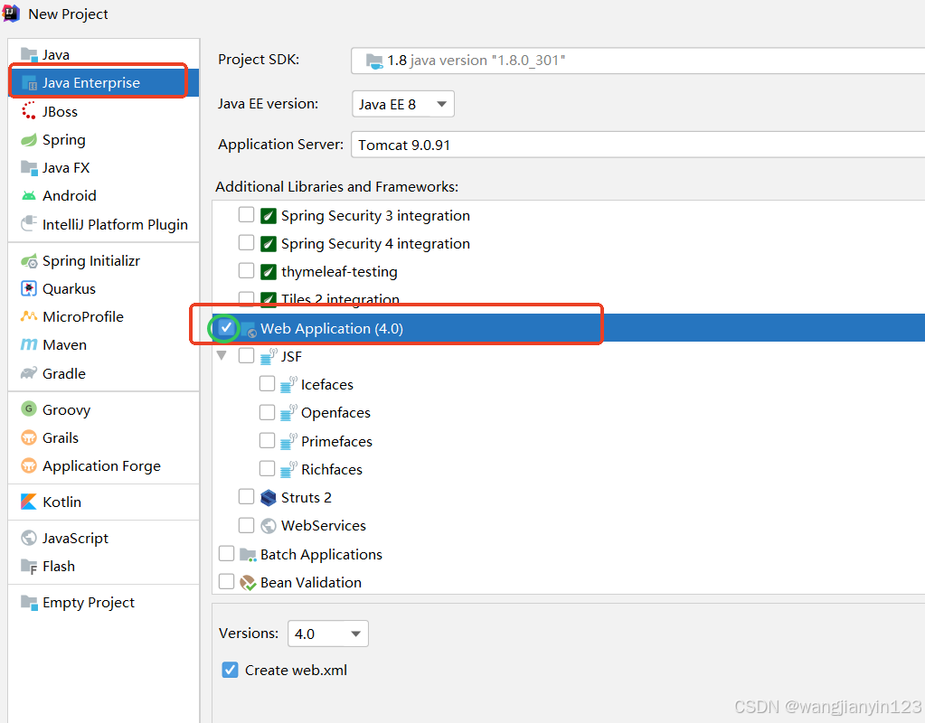Select Maven in the project list
Viewport: 925px width, 723px height.
pyautogui.click(x=64, y=345)
